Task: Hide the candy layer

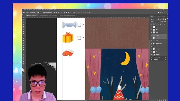Action: coord(151,33)
